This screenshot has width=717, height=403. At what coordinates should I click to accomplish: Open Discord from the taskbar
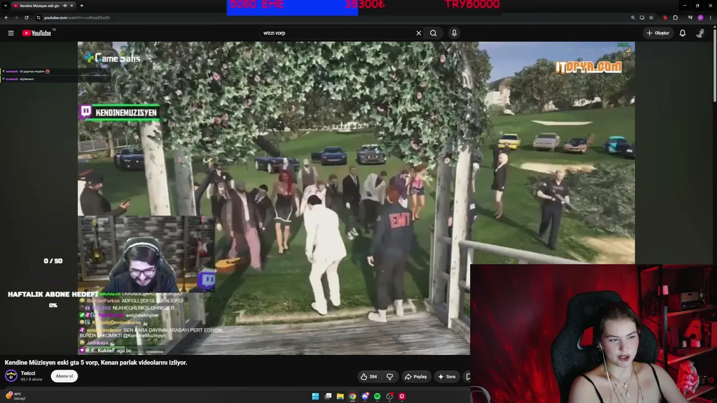[365, 396]
